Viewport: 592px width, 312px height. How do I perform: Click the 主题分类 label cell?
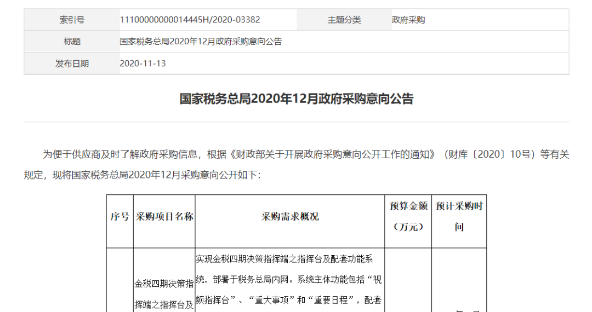click(x=344, y=20)
